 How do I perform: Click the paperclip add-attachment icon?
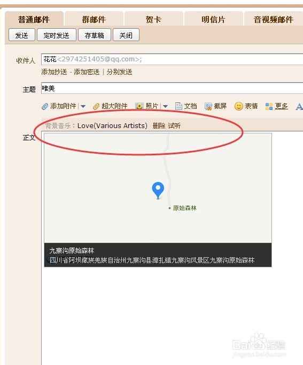pyautogui.click(x=45, y=106)
